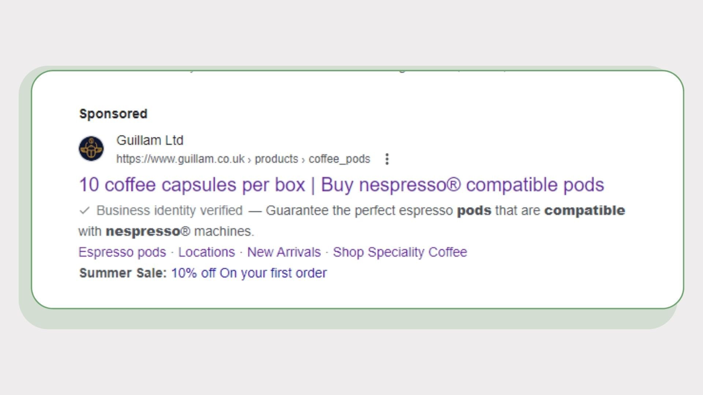Click the 'Business identity verified' text
Image resolution: width=703 pixels, height=395 pixels.
(170, 211)
